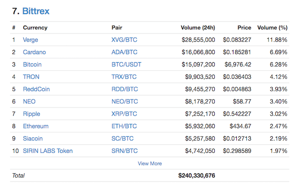Select the $5,932,060 volume value

coord(200,126)
